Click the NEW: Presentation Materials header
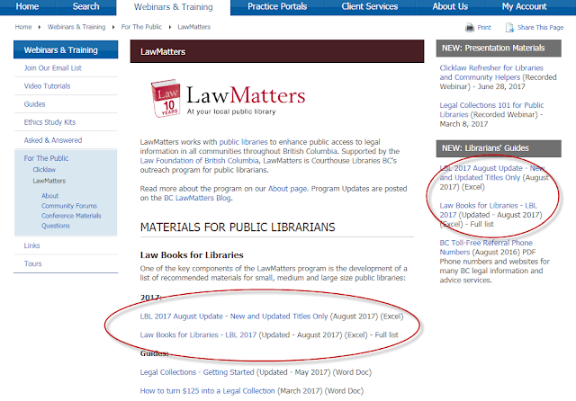 click(x=499, y=48)
